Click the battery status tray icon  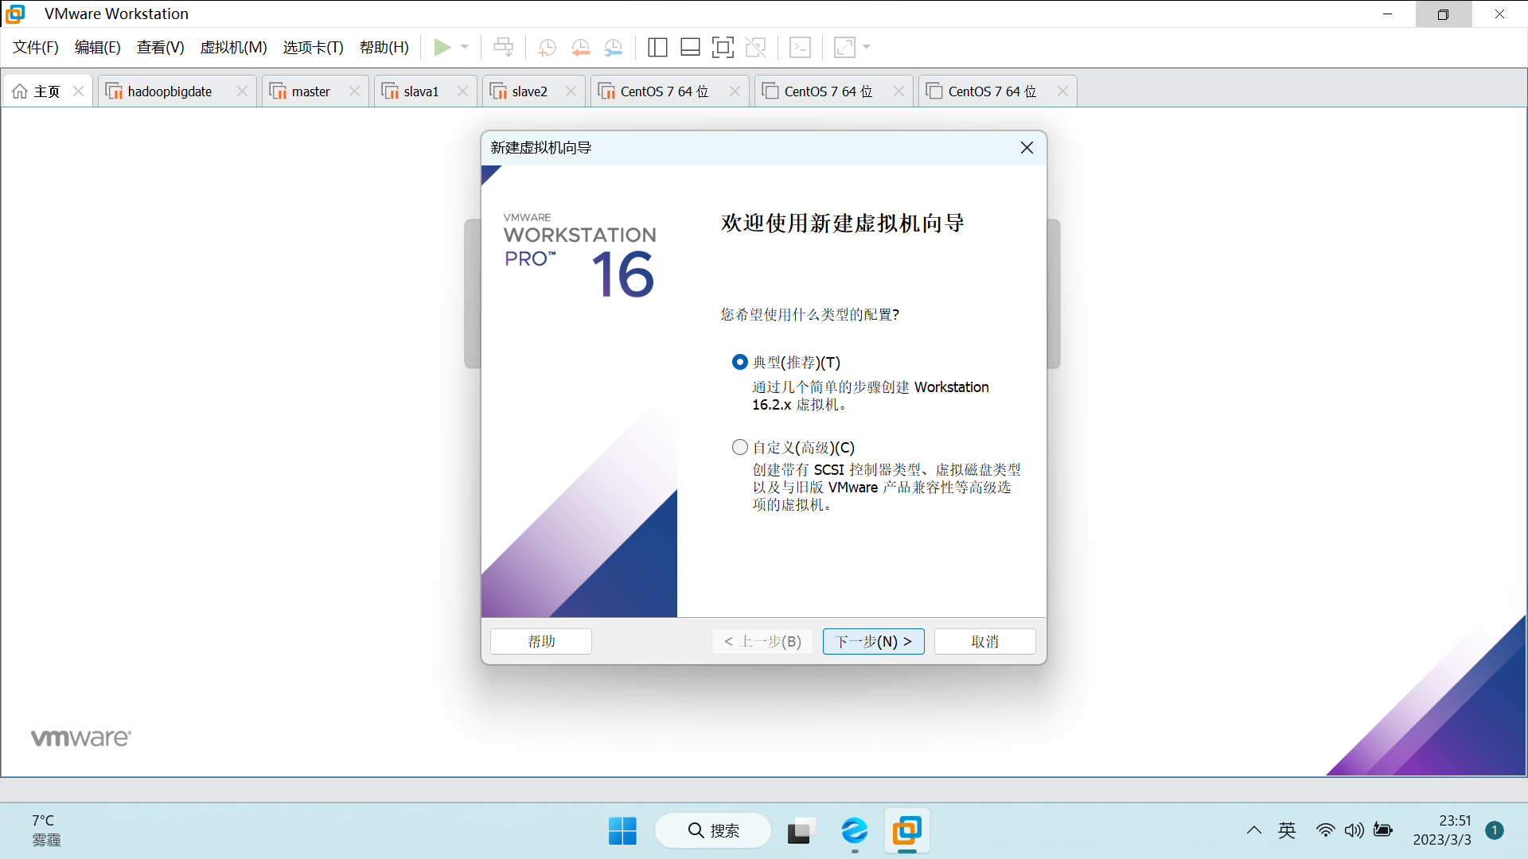1383,831
